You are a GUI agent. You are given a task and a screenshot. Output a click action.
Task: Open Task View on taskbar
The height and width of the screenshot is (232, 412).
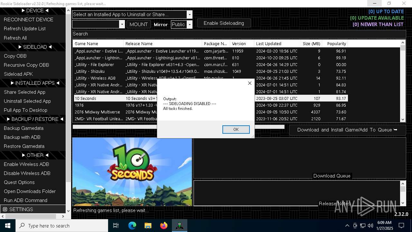116,226
